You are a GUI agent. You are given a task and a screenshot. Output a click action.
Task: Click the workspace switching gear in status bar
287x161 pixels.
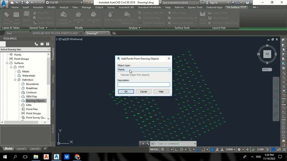tap(239, 149)
